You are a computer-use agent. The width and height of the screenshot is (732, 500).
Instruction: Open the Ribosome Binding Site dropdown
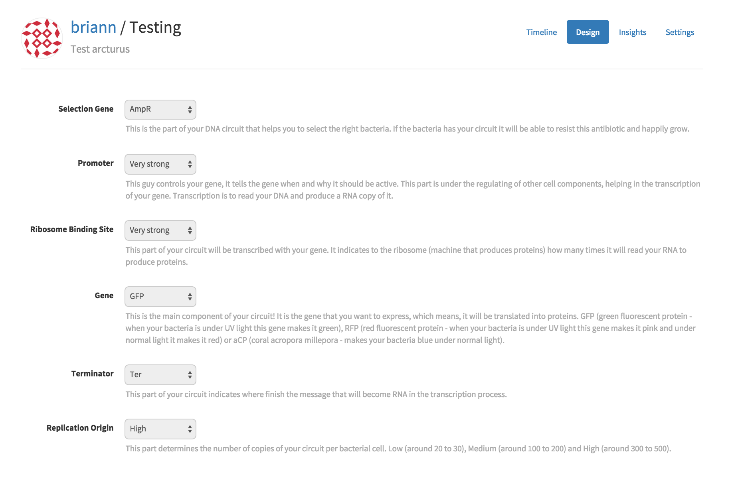160,230
